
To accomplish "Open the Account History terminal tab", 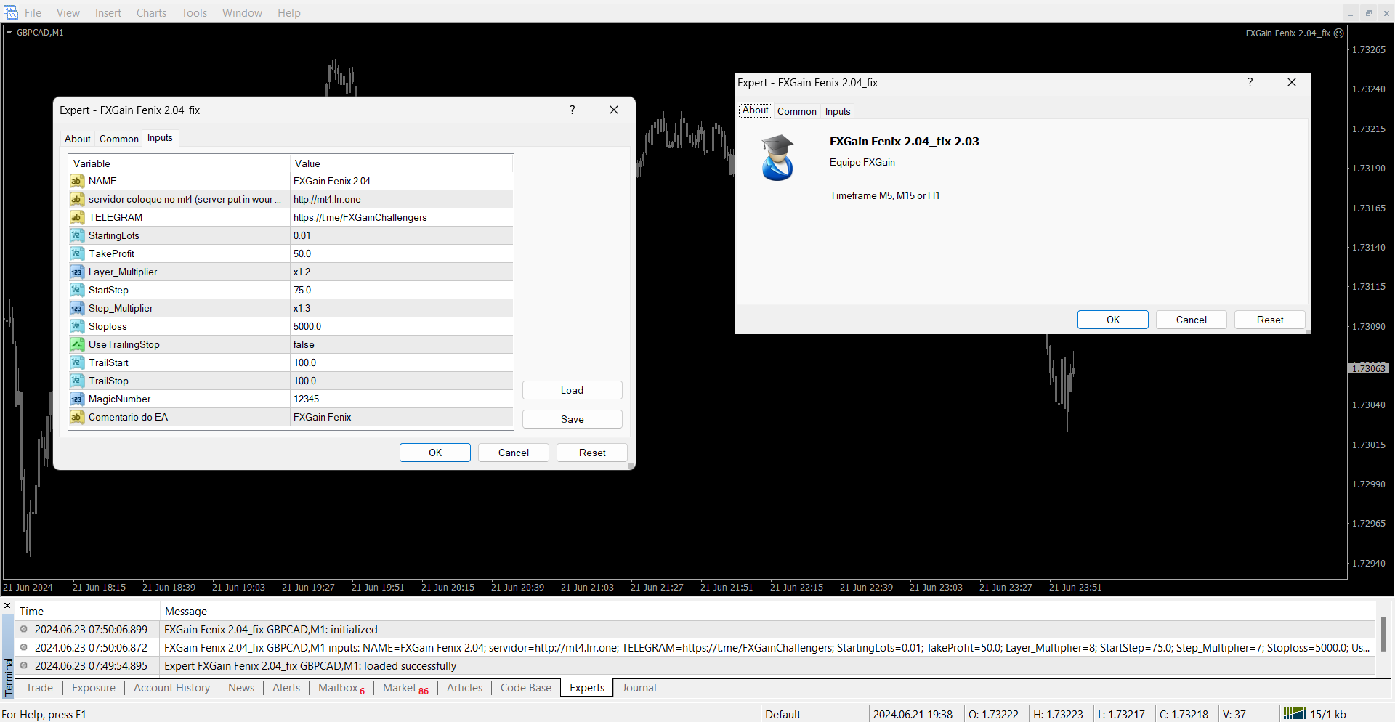I will coord(171,688).
